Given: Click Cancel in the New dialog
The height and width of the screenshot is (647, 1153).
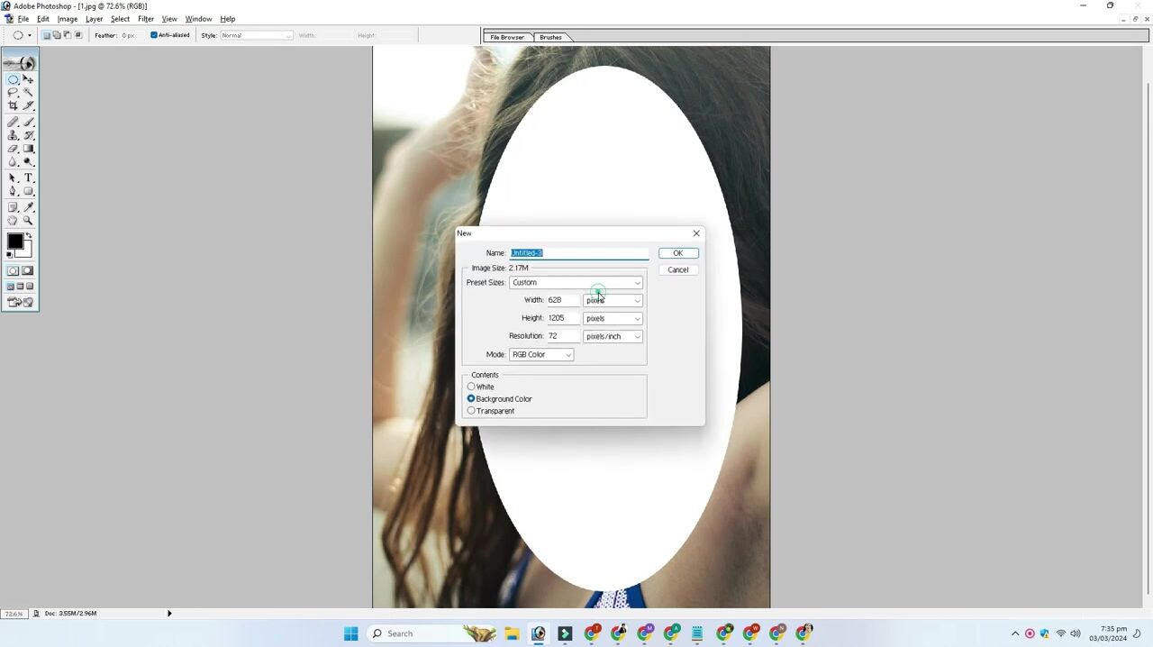Looking at the screenshot, I should click(677, 270).
